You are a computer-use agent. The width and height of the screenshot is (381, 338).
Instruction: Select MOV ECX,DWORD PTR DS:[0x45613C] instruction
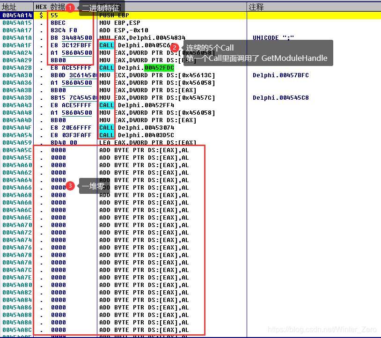coord(157,75)
